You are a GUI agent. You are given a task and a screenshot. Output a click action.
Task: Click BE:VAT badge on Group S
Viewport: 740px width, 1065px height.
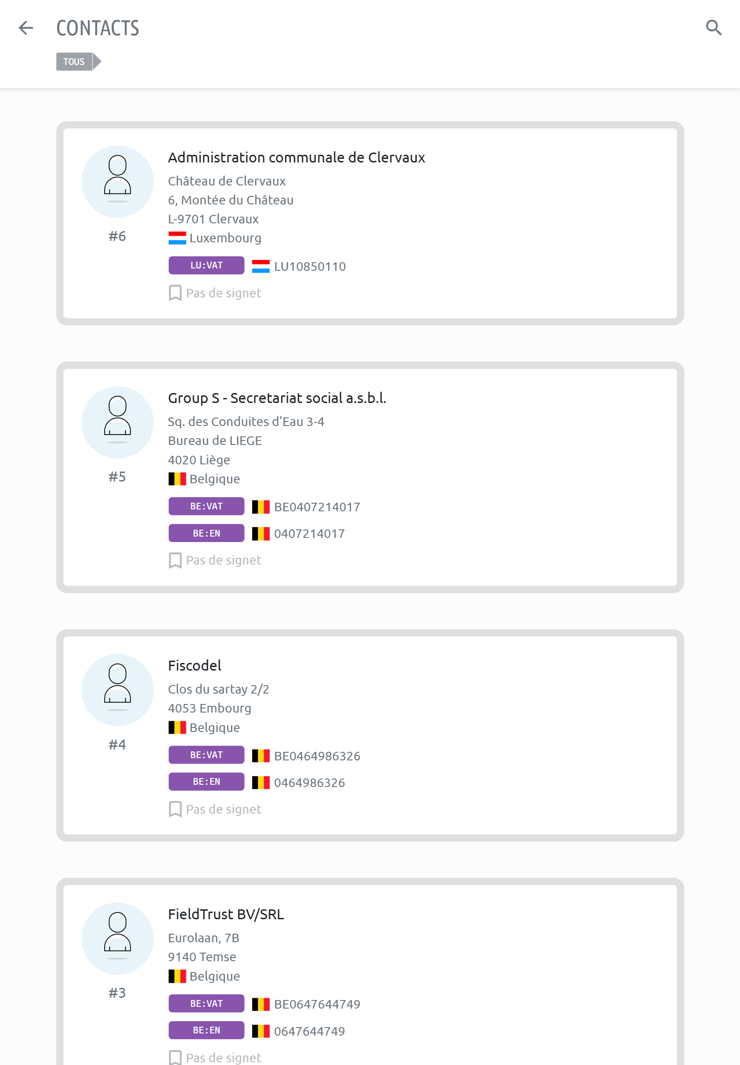pos(206,506)
